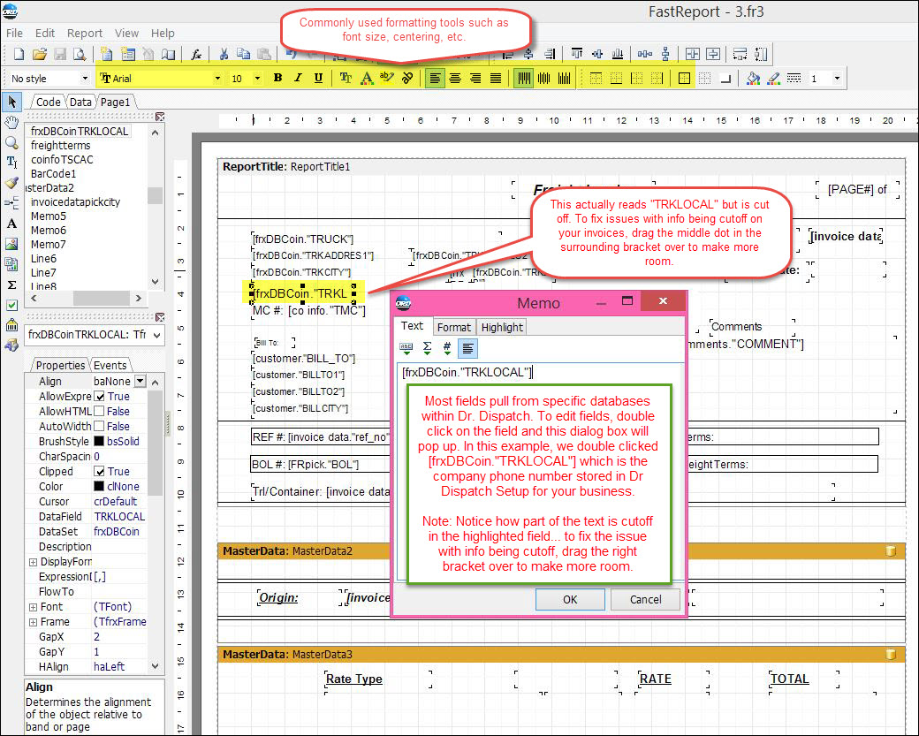Center text horizontally
Viewport: 919px width, 736px height.
point(455,78)
